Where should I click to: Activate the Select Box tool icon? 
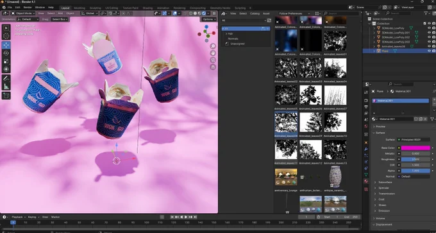point(6,28)
